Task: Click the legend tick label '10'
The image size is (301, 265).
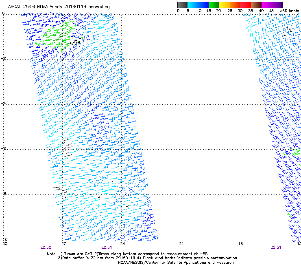Action: point(199,11)
